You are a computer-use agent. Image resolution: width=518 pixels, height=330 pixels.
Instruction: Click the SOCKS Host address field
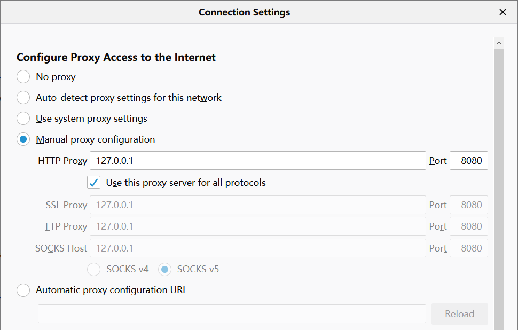pos(257,248)
